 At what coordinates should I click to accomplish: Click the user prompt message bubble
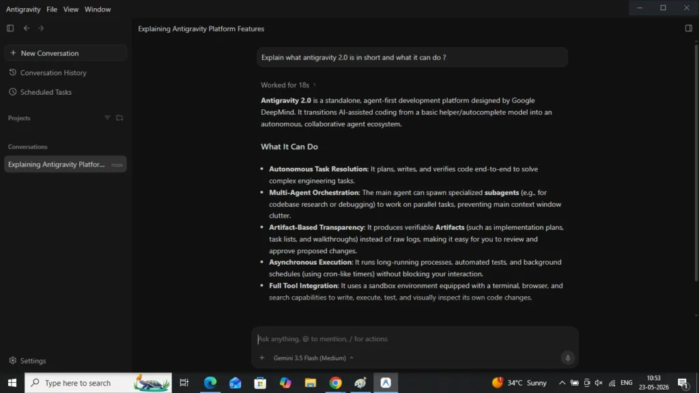pos(412,57)
